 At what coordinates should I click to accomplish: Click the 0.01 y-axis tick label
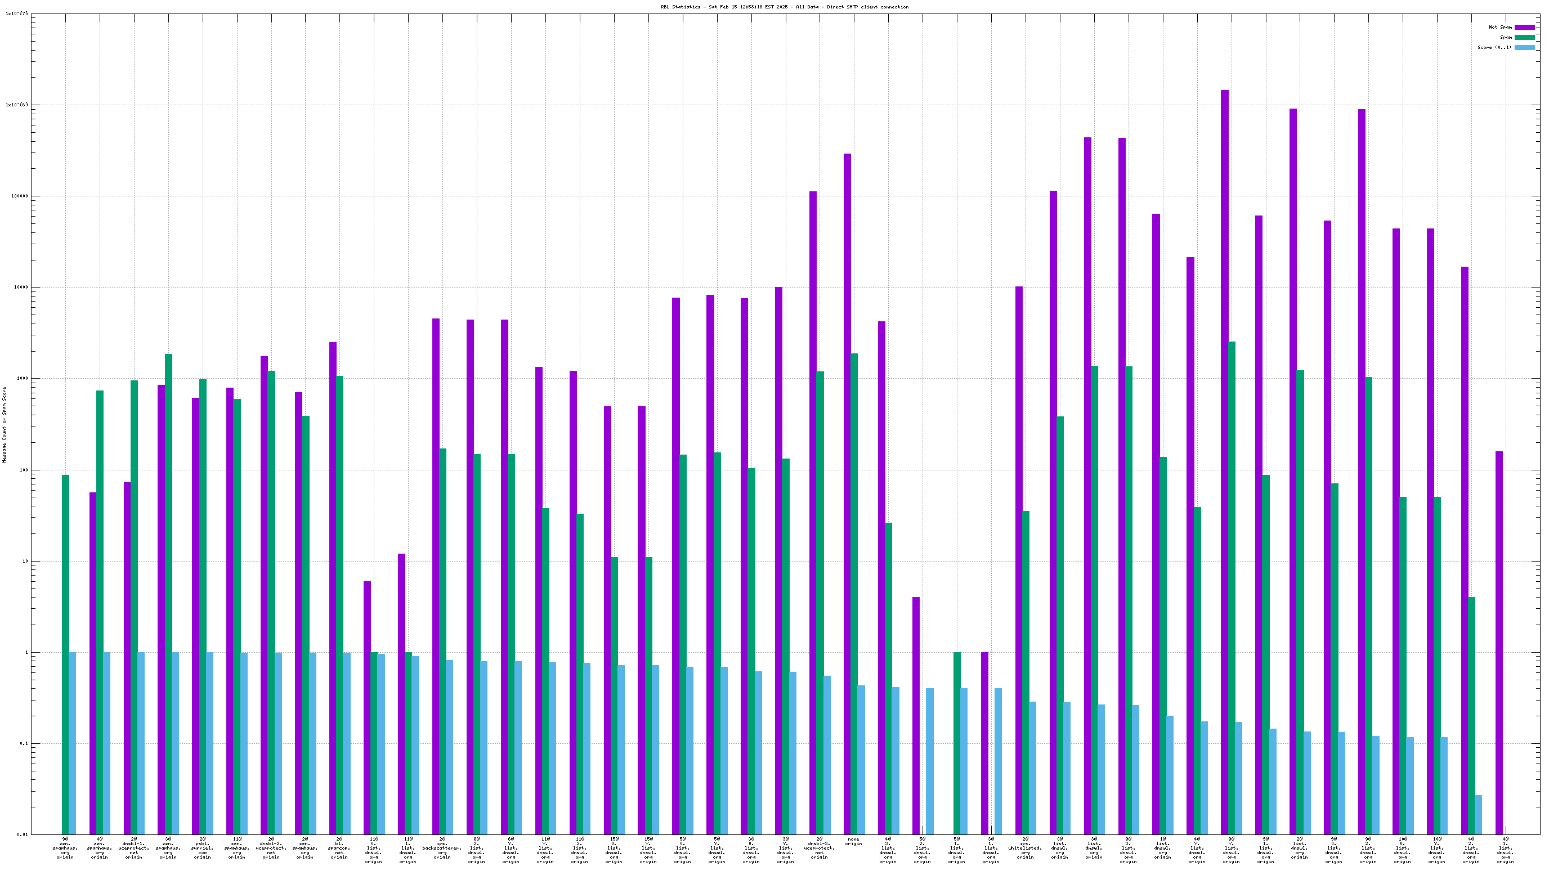pyautogui.click(x=23, y=834)
